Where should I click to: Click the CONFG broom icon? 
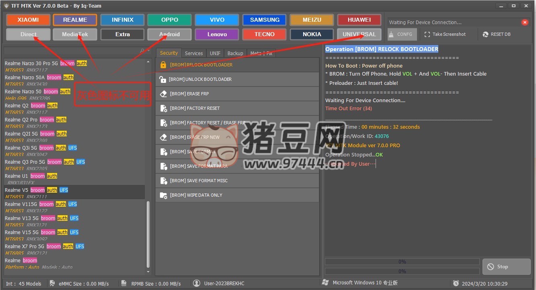point(391,35)
